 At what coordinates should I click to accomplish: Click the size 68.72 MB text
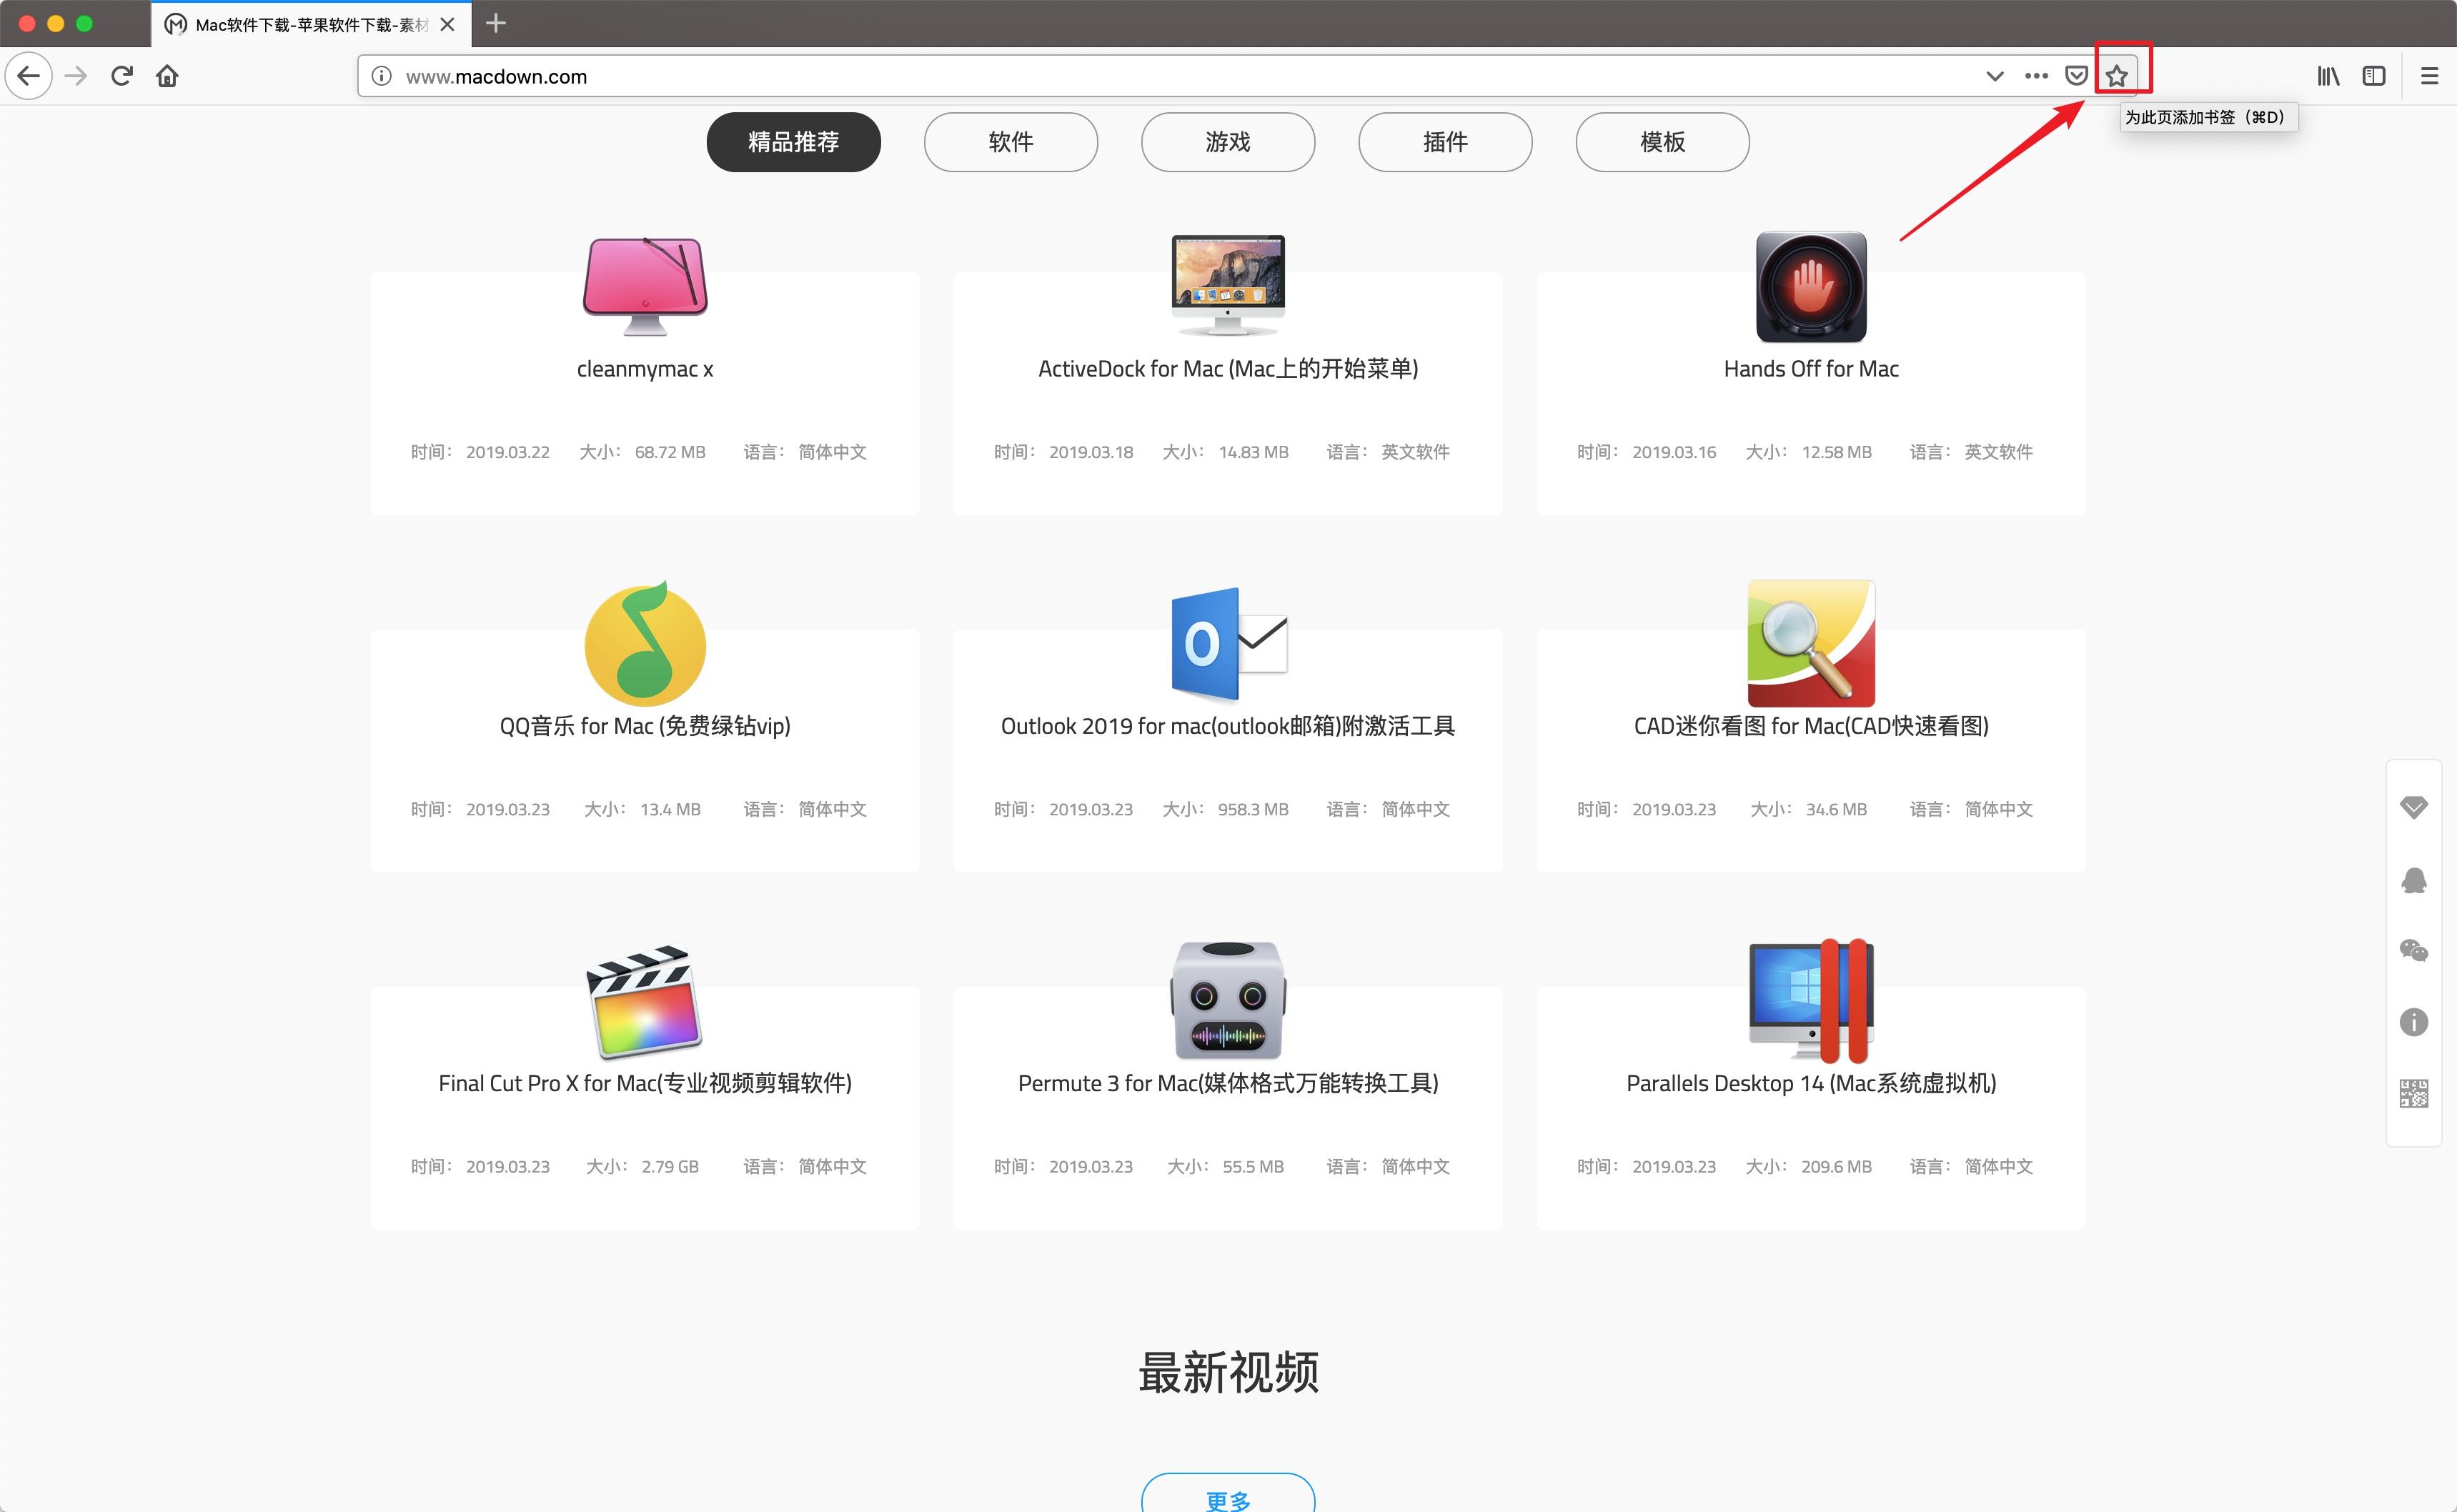(670, 452)
